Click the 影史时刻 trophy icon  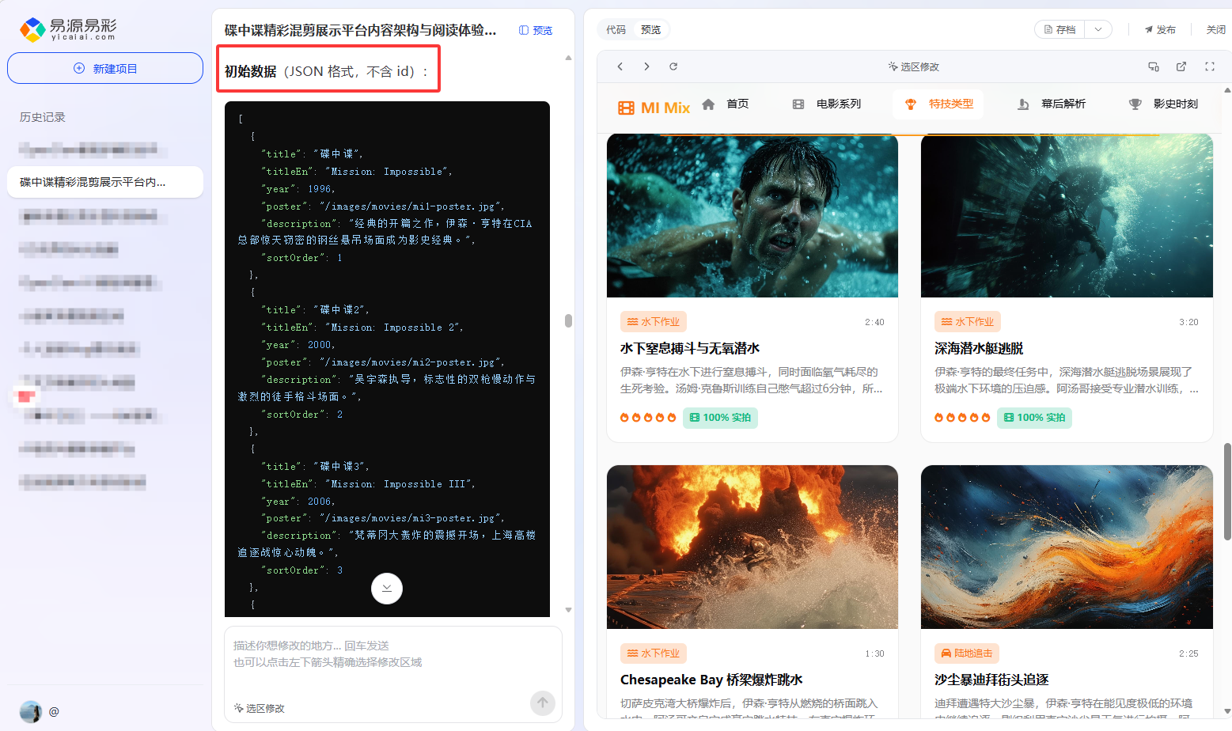click(x=1135, y=104)
